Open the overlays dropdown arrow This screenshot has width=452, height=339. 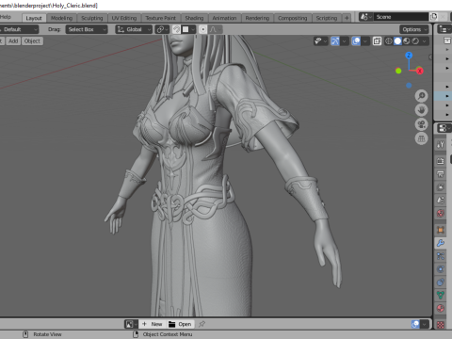364,41
